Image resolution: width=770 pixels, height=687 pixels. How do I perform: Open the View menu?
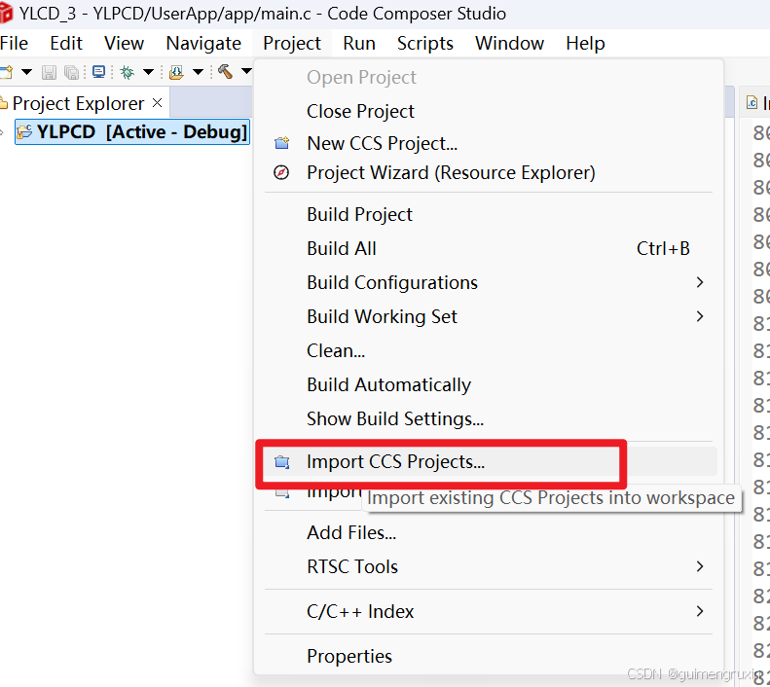click(x=124, y=44)
